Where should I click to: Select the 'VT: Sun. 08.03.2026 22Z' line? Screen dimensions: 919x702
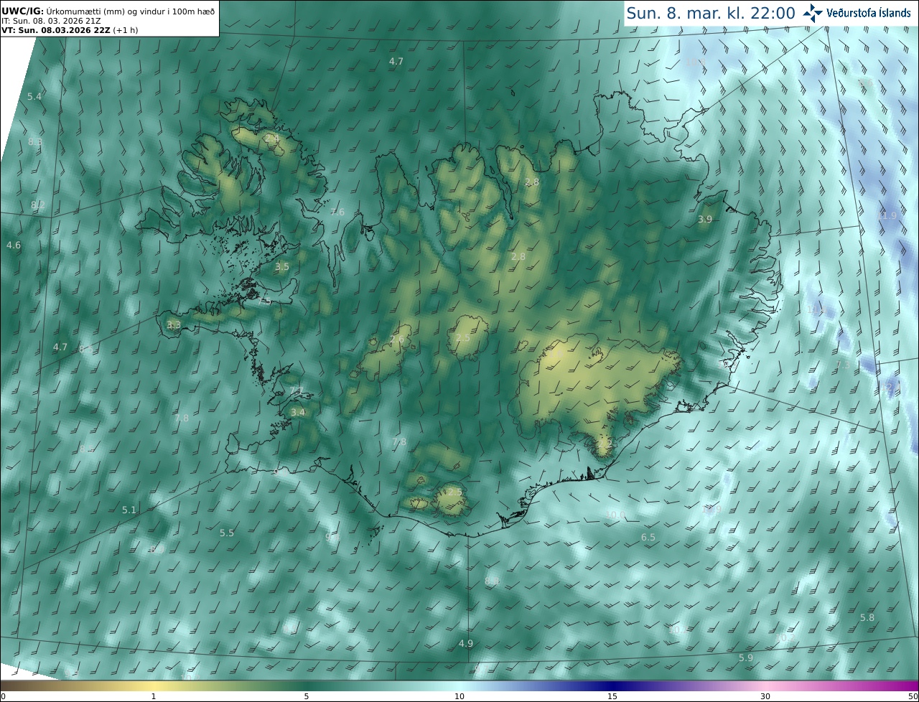coord(70,30)
